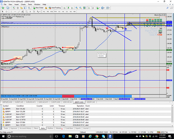Switch to D1 timeframe
Screen dimensions: 174x139
point(67,11)
